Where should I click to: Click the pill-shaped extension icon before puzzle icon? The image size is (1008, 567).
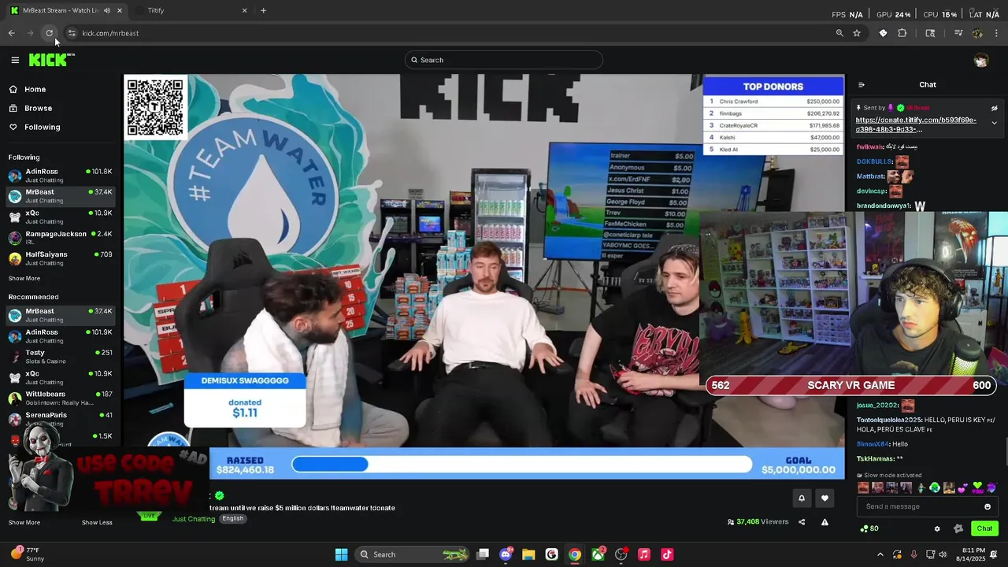click(x=883, y=33)
